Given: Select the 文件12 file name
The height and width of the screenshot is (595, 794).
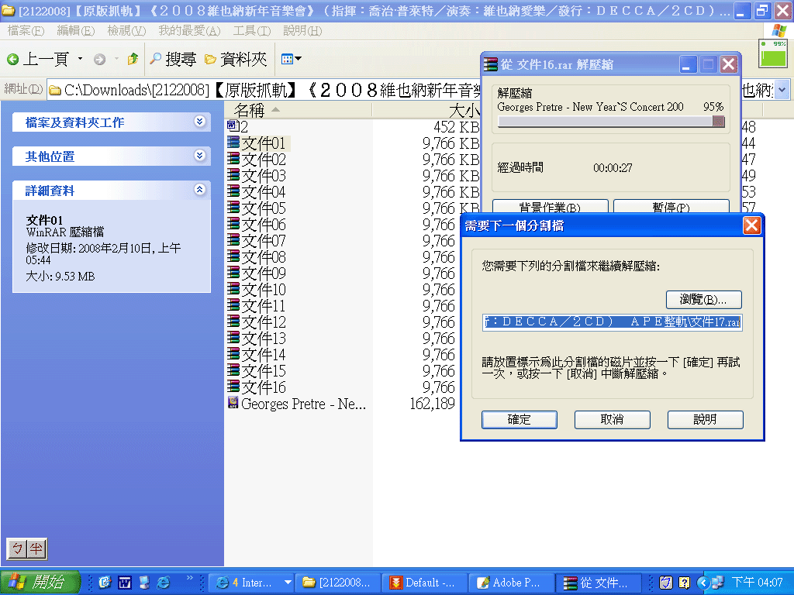Looking at the screenshot, I should click(264, 322).
